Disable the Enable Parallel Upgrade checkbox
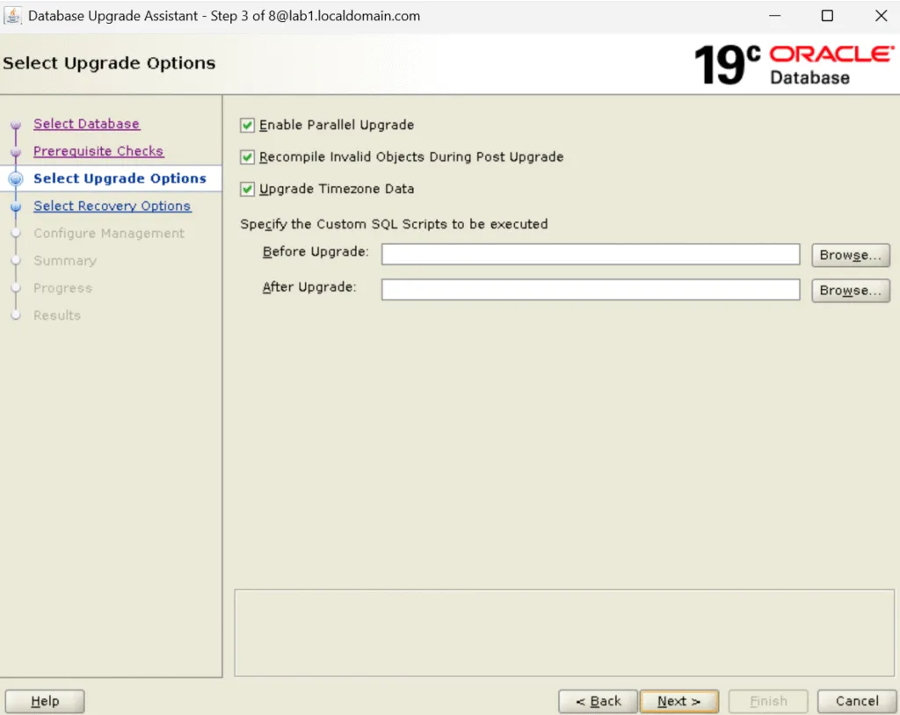Viewport: 900px width, 715px height. tap(247, 125)
